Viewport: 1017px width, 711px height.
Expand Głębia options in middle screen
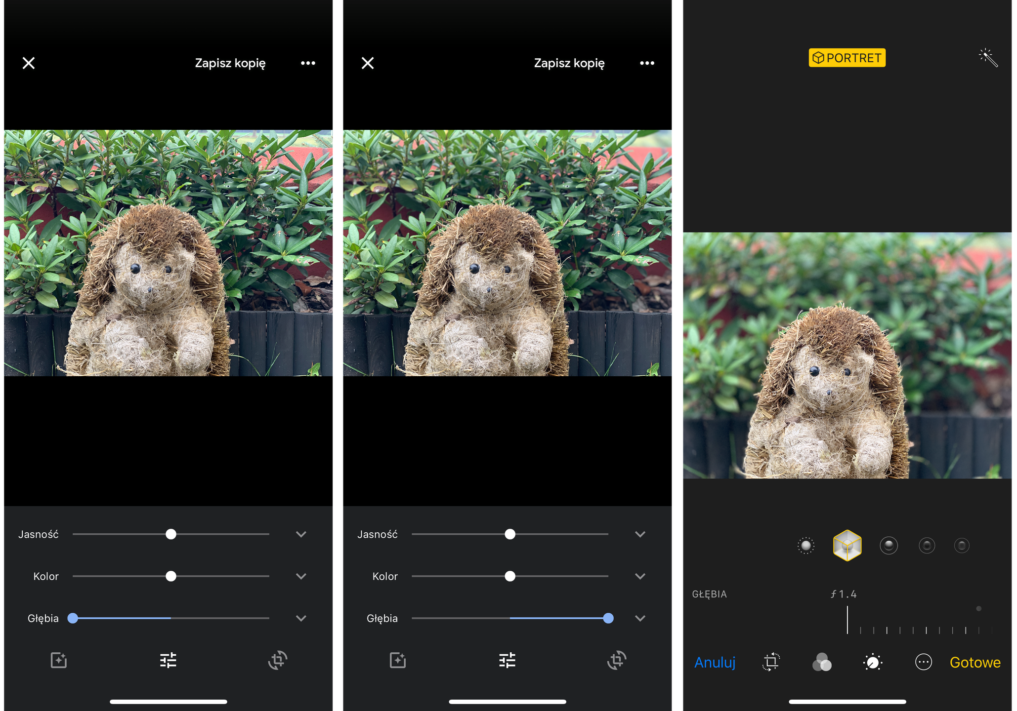click(640, 618)
